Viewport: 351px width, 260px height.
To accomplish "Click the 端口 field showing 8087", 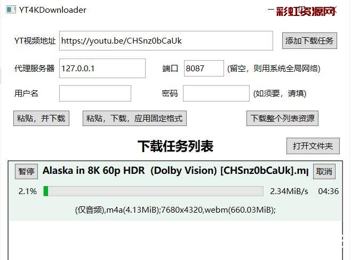I will pyautogui.click(x=204, y=68).
